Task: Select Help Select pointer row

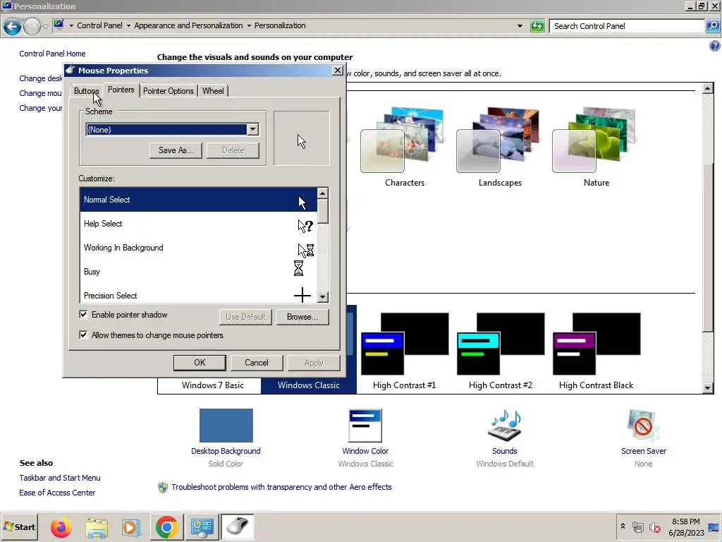Action: (x=198, y=224)
